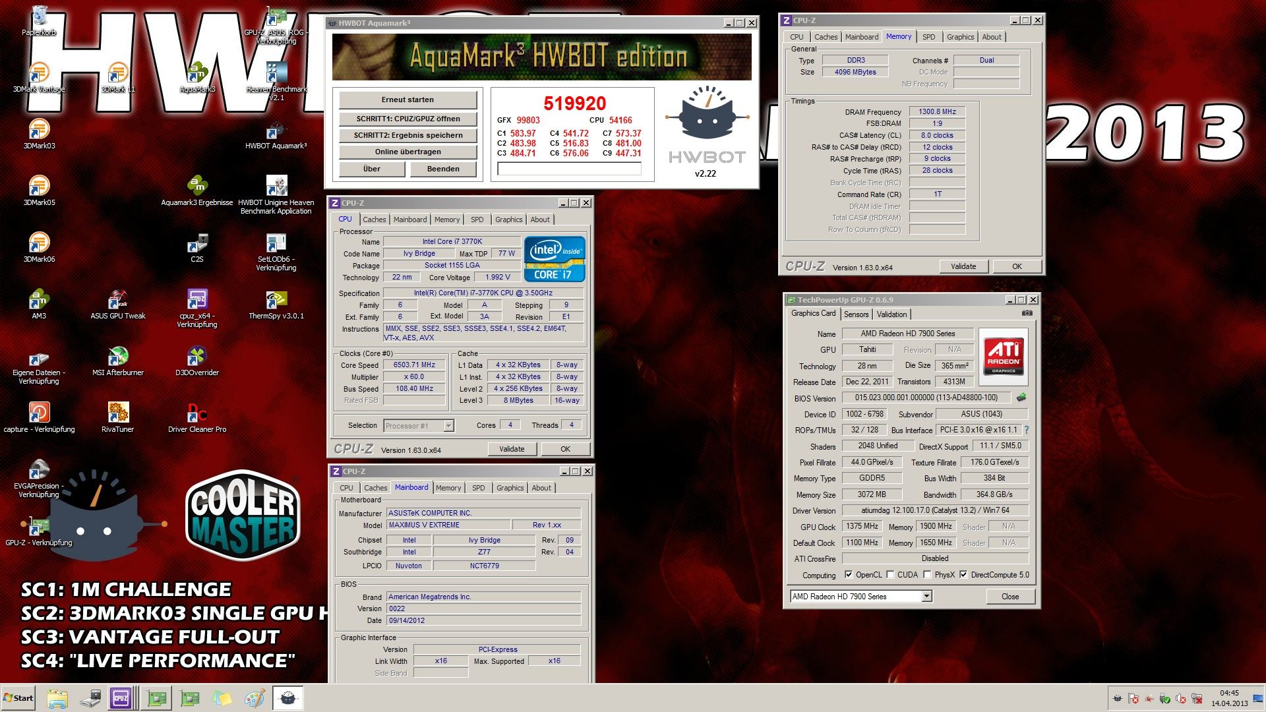Close the GPU-Z window with Close button
This screenshot has height=712, width=1266.
tap(1010, 597)
